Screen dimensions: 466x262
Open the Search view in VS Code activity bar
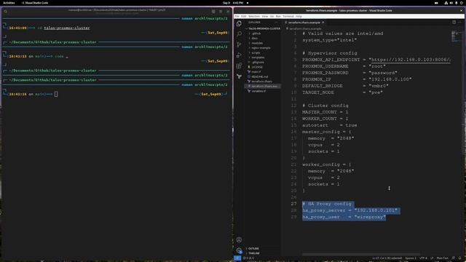pyautogui.click(x=239, y=34)
